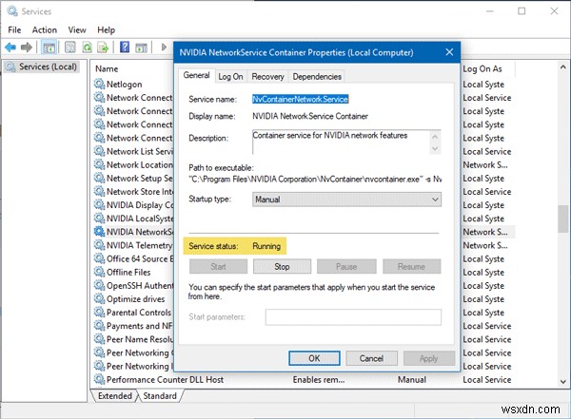Click the Forward arrow toolbar icon
The height and width of the screenshot is (419, 571).
[x=27, y=48]
